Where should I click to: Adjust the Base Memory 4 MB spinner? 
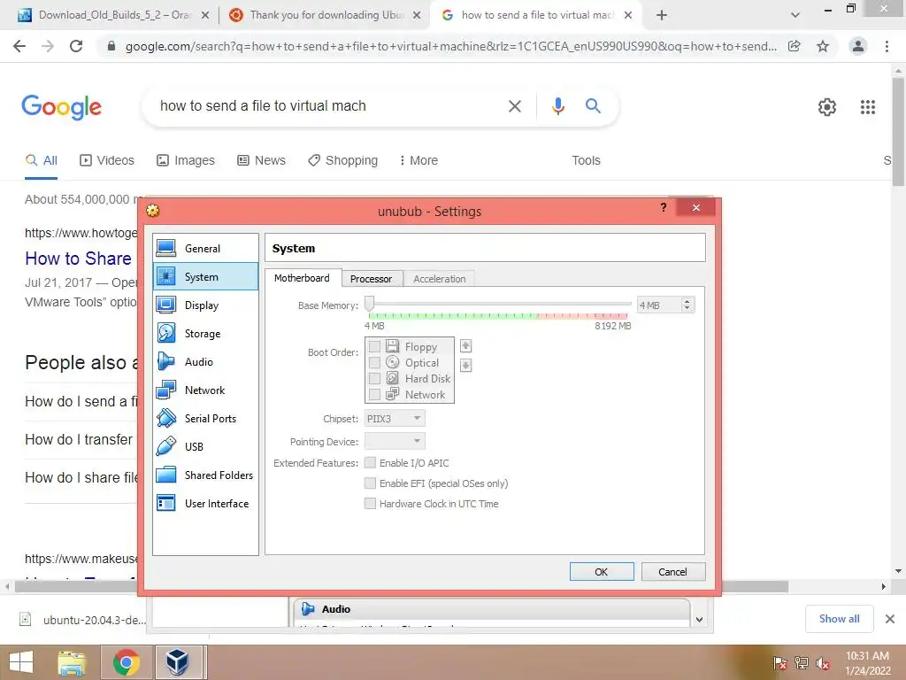687,305
